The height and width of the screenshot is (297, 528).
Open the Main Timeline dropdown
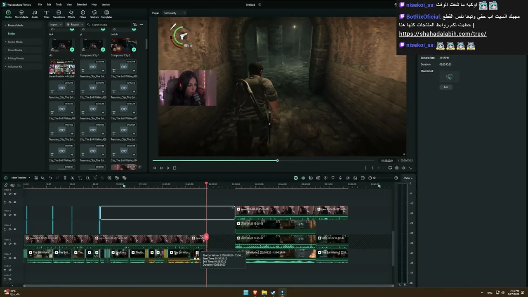point(21,178)
